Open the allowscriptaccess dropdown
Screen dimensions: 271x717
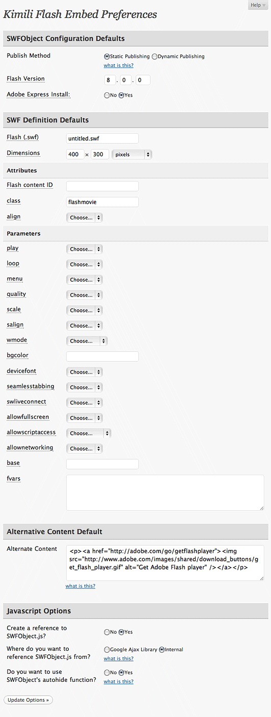click(x=89, y=433)
